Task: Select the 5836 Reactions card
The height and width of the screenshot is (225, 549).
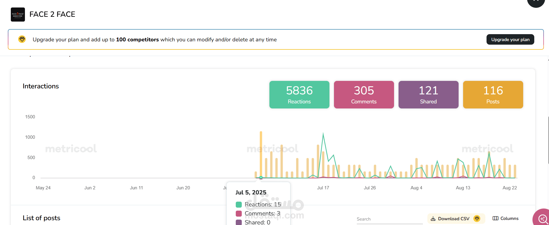Action: coord(299,95)
